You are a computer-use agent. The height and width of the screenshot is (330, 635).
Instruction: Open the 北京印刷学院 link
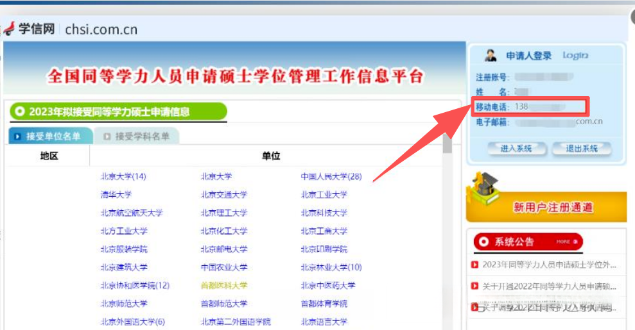tap(324, 249)
